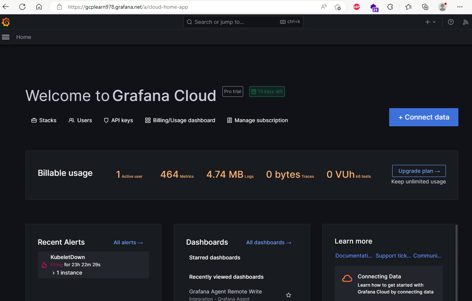Add page to favorites star icon

pyautogui.click(x=338, y=7)
